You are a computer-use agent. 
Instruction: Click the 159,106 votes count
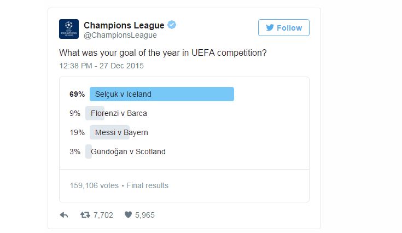tap(94, 185)
